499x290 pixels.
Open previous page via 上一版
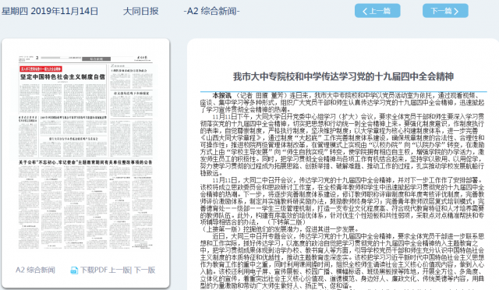(119, 271)
